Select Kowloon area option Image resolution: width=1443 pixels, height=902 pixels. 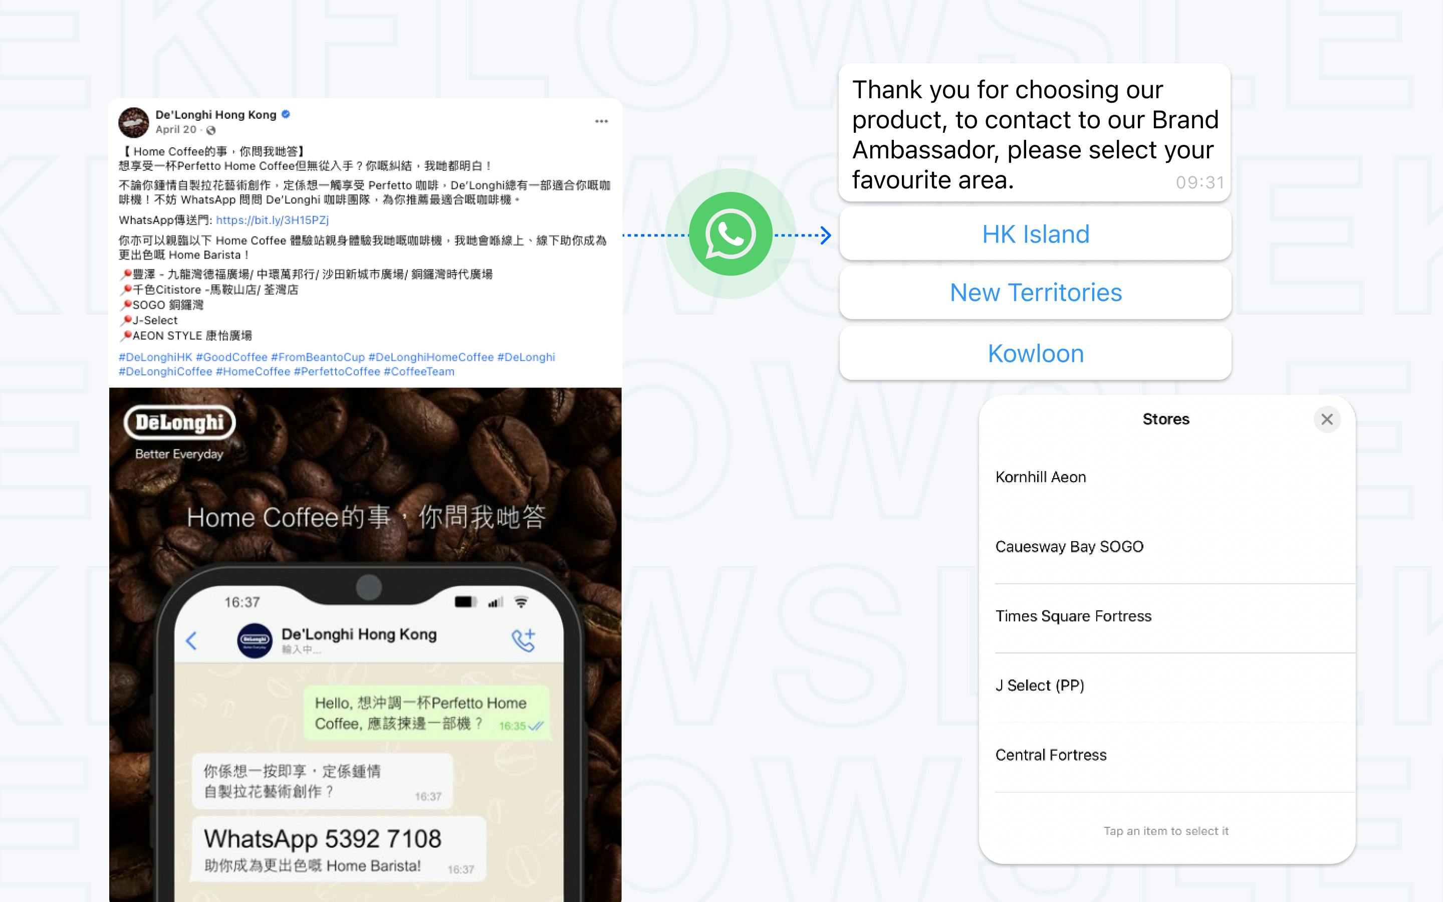tap(1037, 352)
